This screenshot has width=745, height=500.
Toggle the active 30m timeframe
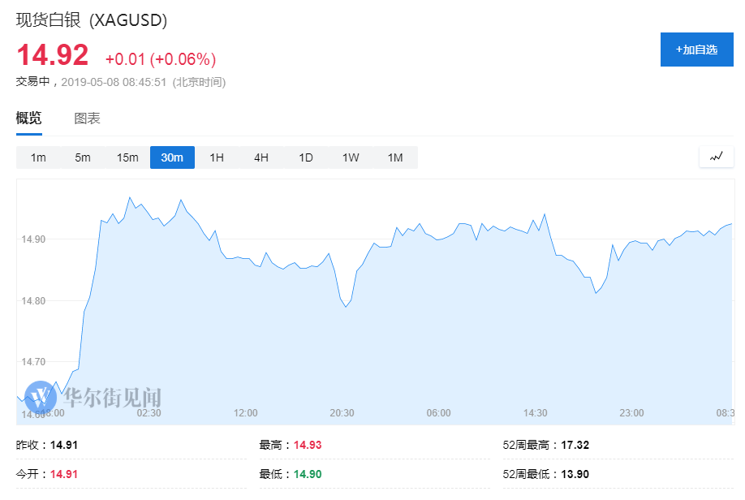172,157
